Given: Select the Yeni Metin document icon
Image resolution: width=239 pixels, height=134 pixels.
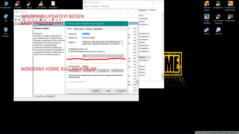Looking at the screenshot, I should coord(53,5).
